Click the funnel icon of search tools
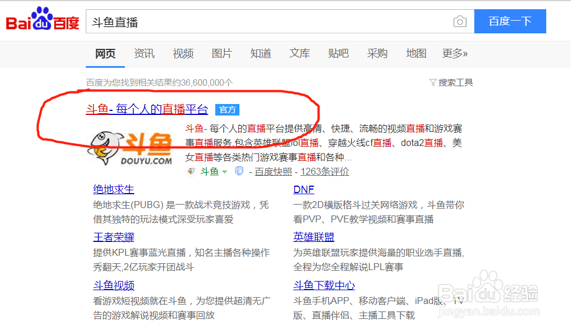 pos(433,83)
